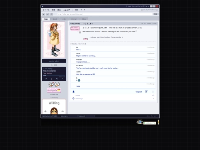This screenshot has width=200, height=150.
Task: Click the purin.city title banner
Action: click(54, 61)
